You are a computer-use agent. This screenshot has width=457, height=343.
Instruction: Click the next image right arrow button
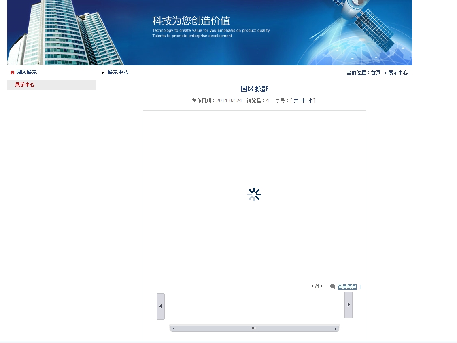click(x=349, y=305)
